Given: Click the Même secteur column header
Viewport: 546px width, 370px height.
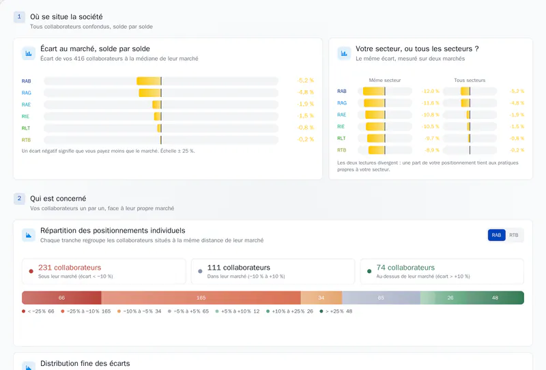Looking at the screenshot, I should click(x=385, y=80).
